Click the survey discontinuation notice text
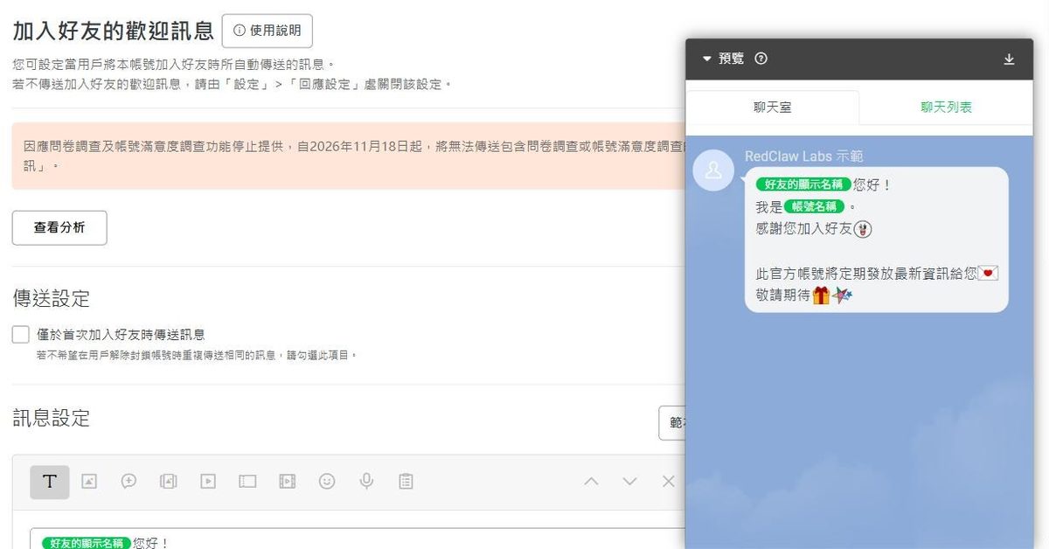1049x549 pixels. pos(354,156)
